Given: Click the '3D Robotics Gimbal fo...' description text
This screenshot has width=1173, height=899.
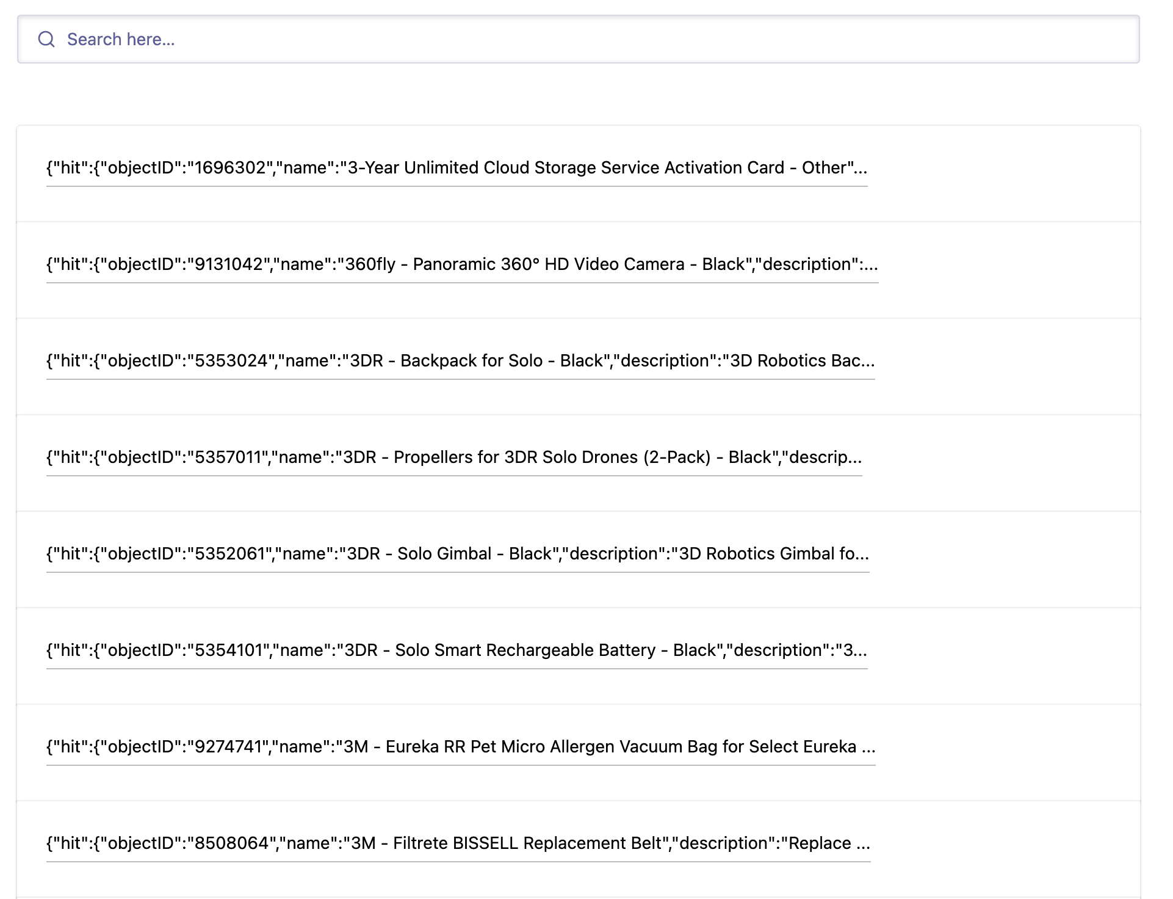Looking at the screenshot, I should [774, 554].
